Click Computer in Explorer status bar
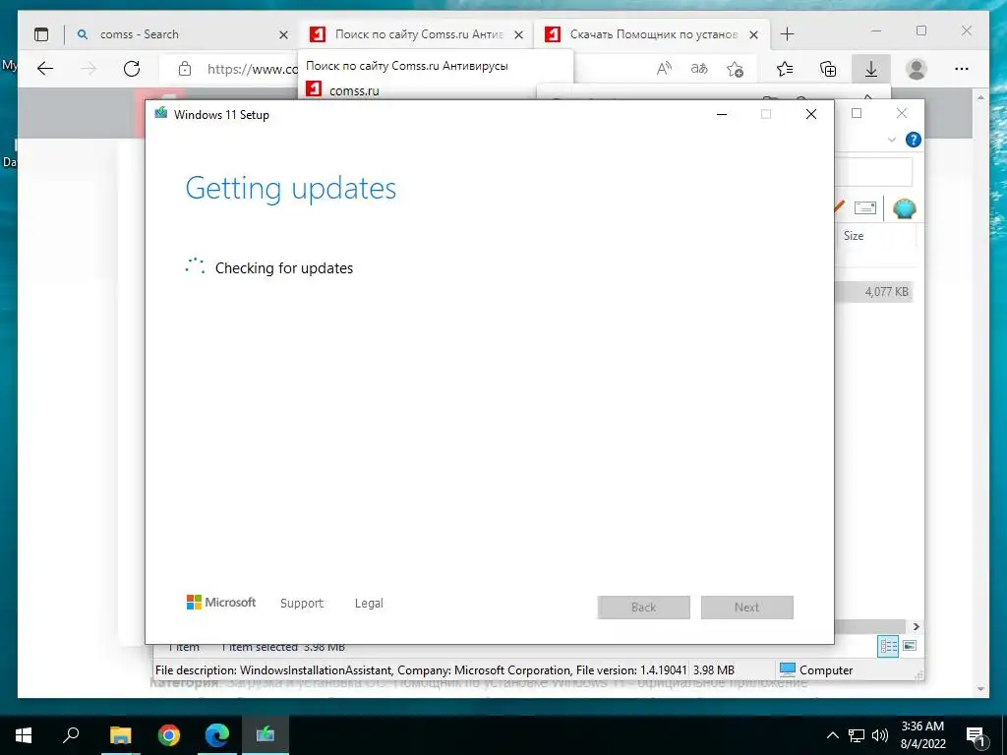This screenshot has height=755, width=1007. click(x=815, y=670)
